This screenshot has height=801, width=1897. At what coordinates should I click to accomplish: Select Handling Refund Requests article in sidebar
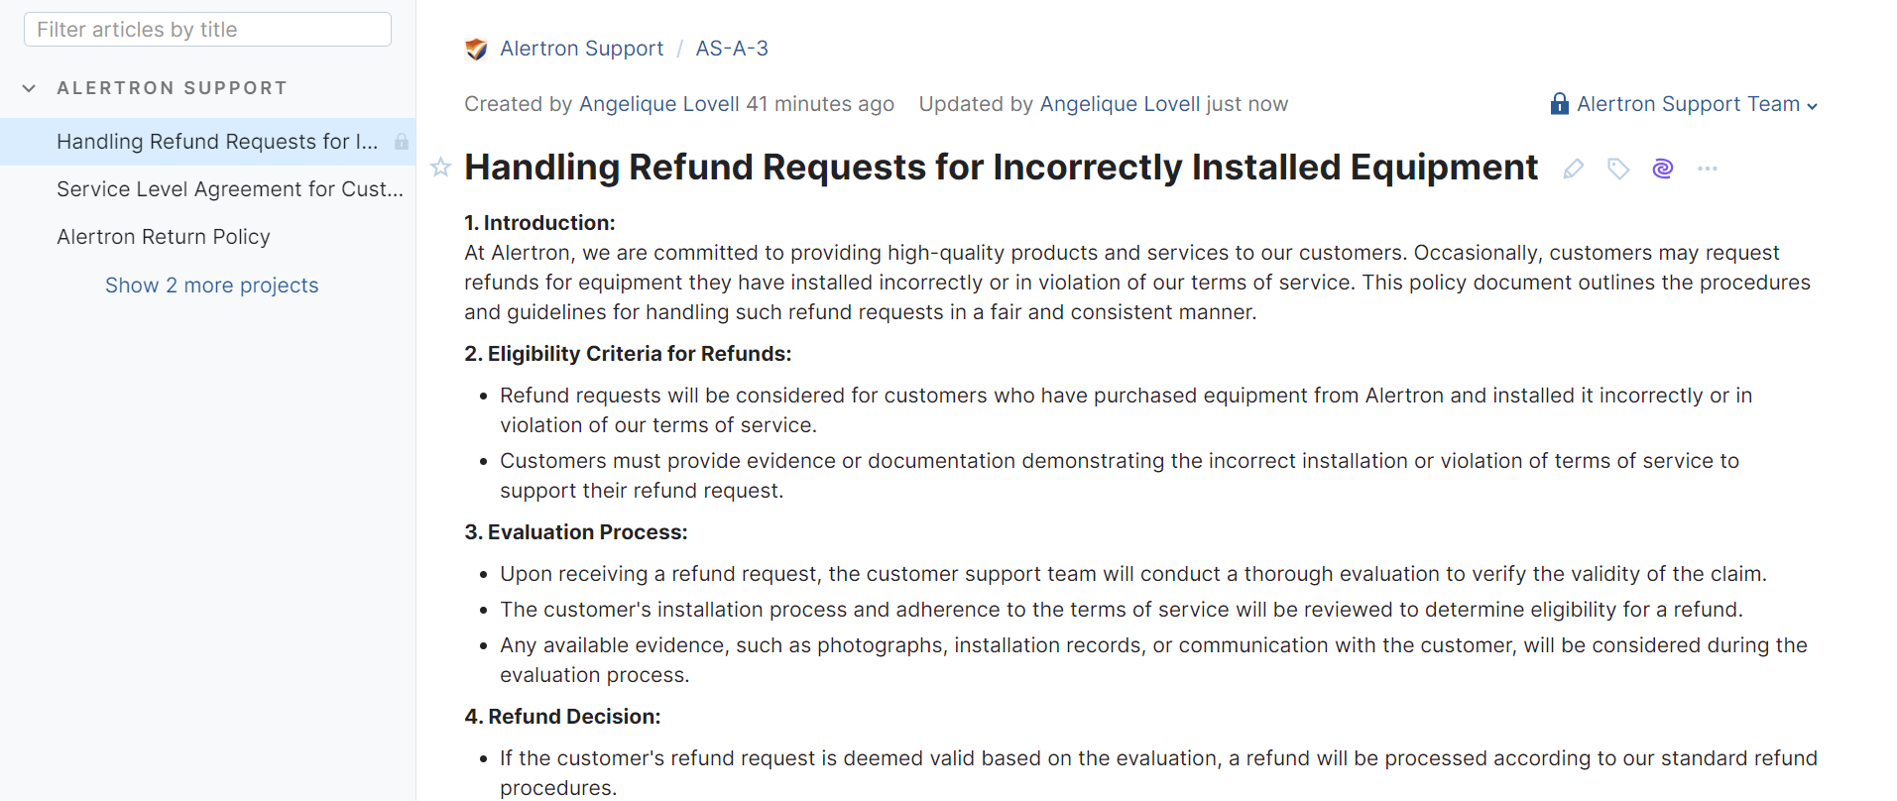tap(217, 142)
